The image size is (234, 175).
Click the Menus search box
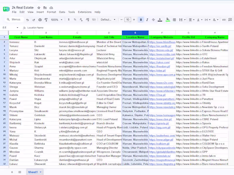(14, 20)
